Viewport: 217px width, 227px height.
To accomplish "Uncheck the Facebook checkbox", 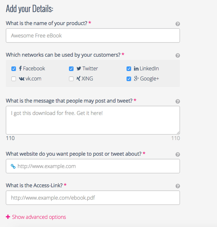I will click(x=14, y=69).
